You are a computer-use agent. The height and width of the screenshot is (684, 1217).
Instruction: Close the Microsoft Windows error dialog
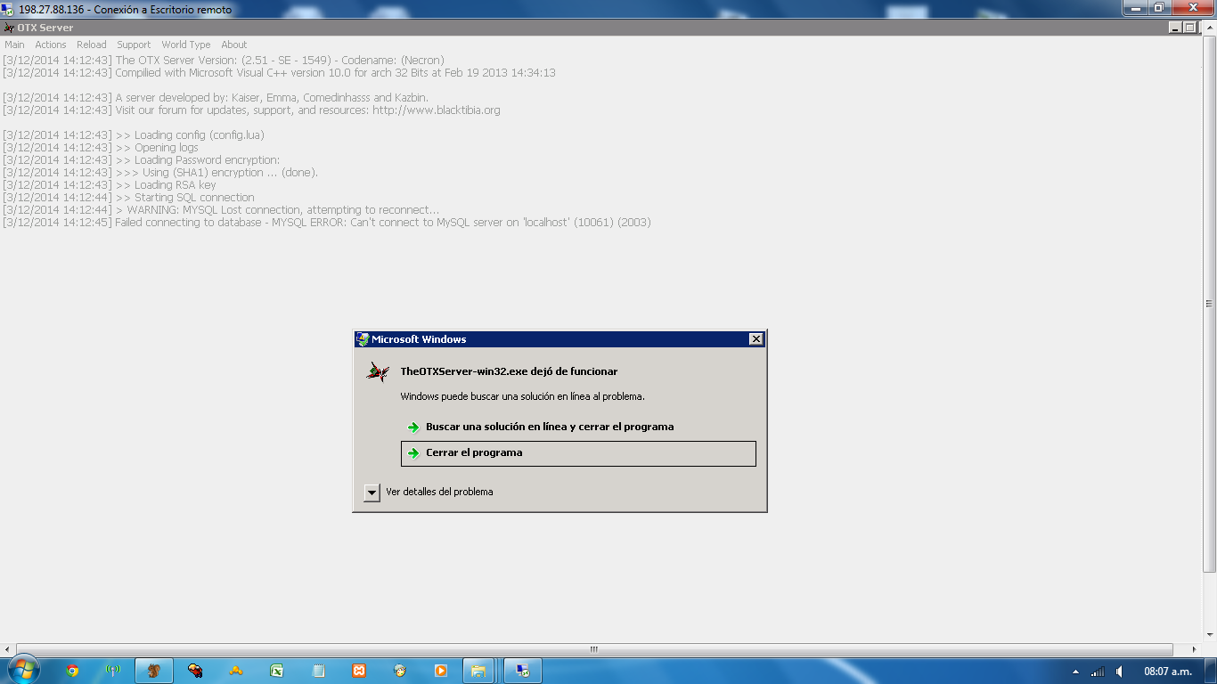coord(756,339)
